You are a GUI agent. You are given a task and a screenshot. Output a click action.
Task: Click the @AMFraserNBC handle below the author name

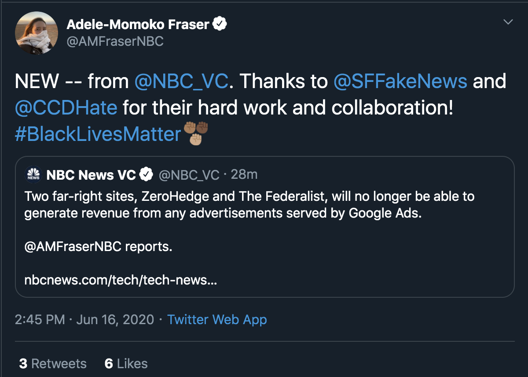tap(115, 41)
